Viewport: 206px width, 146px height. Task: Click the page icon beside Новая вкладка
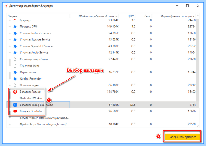click(15, 85)
